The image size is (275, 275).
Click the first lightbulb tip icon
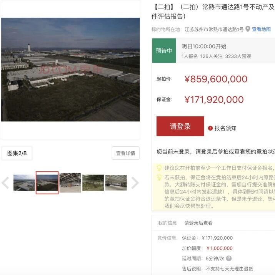[159, 168]
